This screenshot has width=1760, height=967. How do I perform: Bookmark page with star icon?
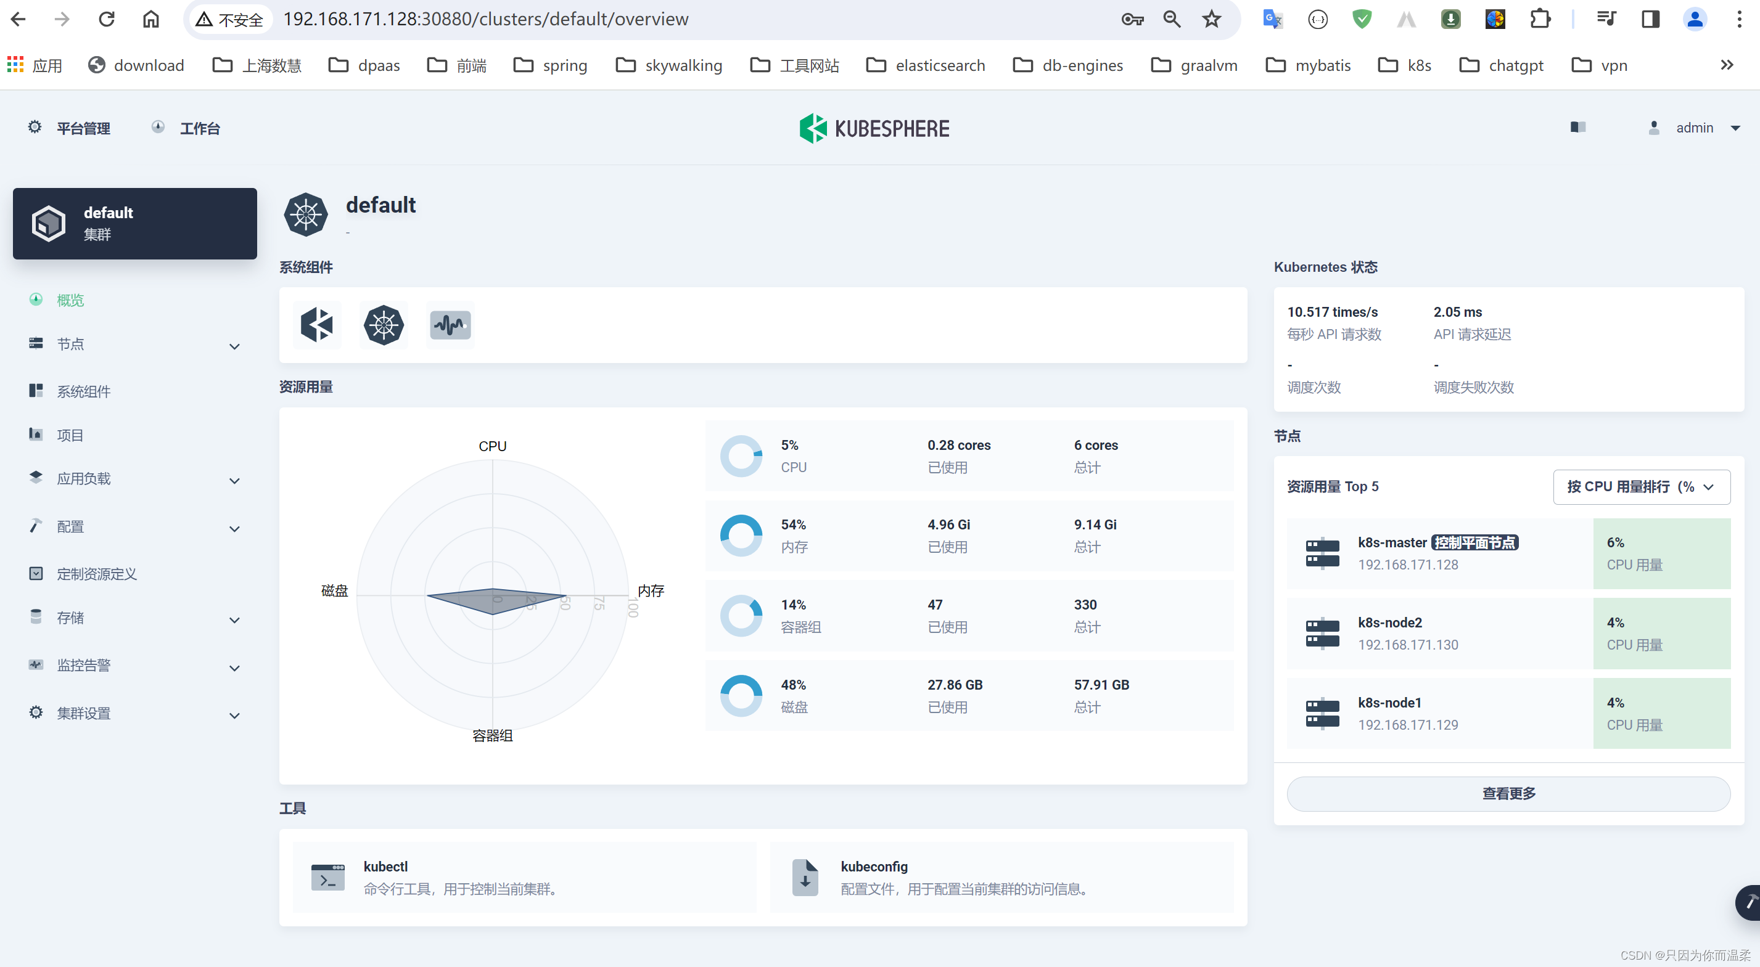point(1211,19)
